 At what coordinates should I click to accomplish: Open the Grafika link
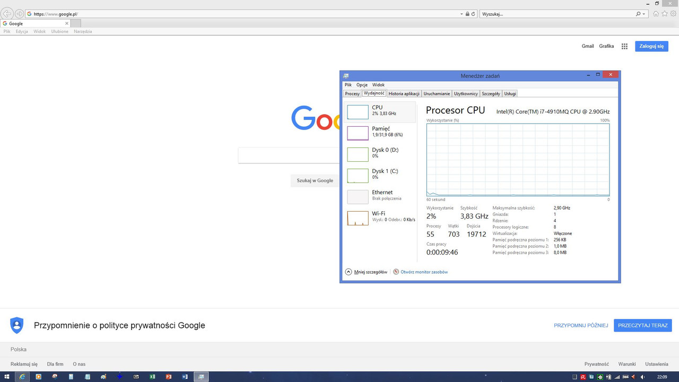click(606, 46)
